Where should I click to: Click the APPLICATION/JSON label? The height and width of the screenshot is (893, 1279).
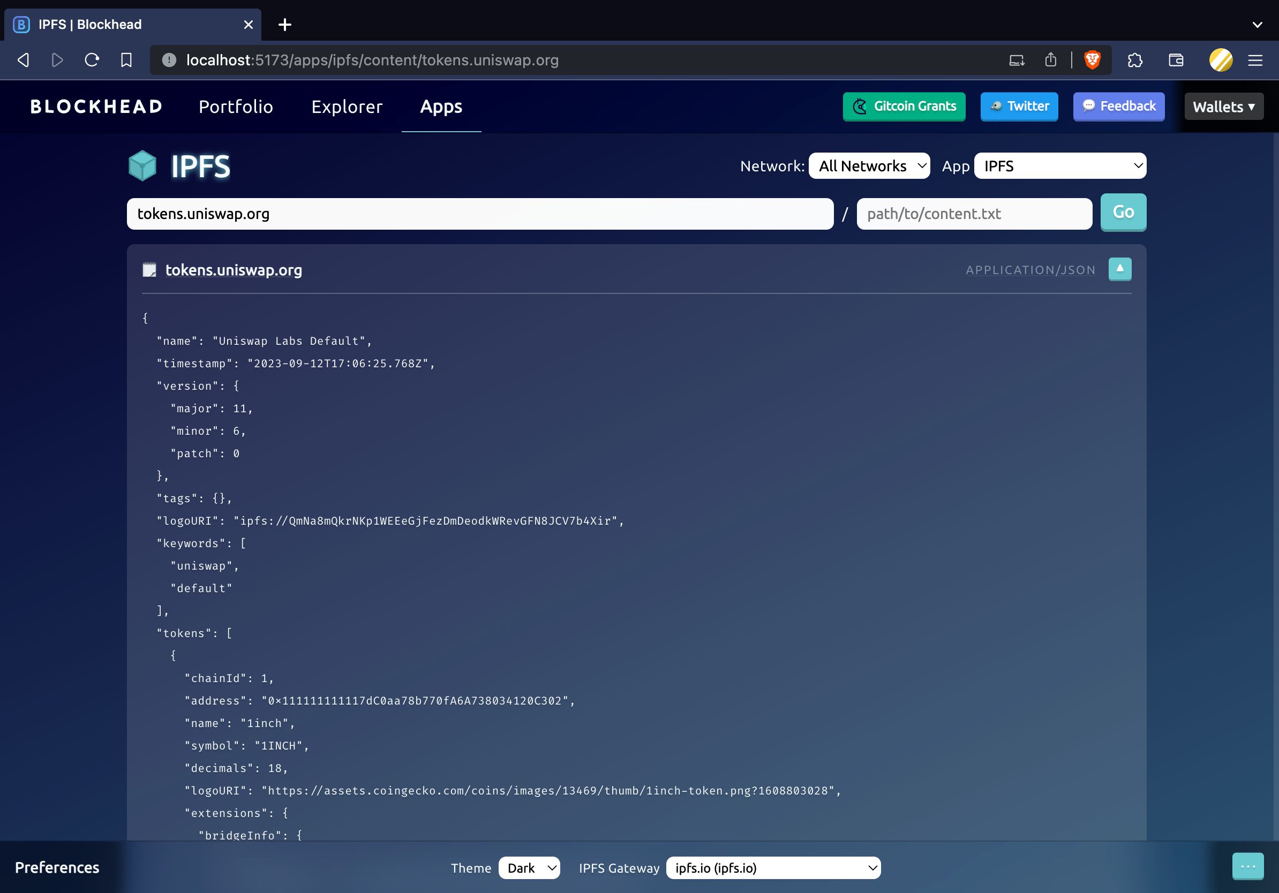(x=1030, y=270)
